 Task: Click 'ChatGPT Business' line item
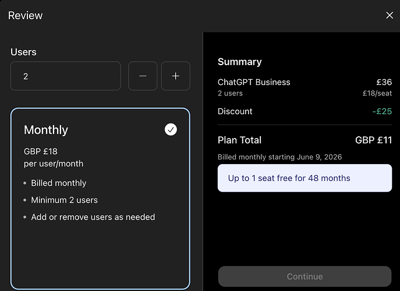(x=254, y=82)
